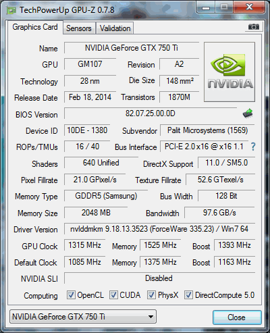Click the Die Size value 148 mm²
Screen dimensions: 270x333
click(x=179, y=81)
